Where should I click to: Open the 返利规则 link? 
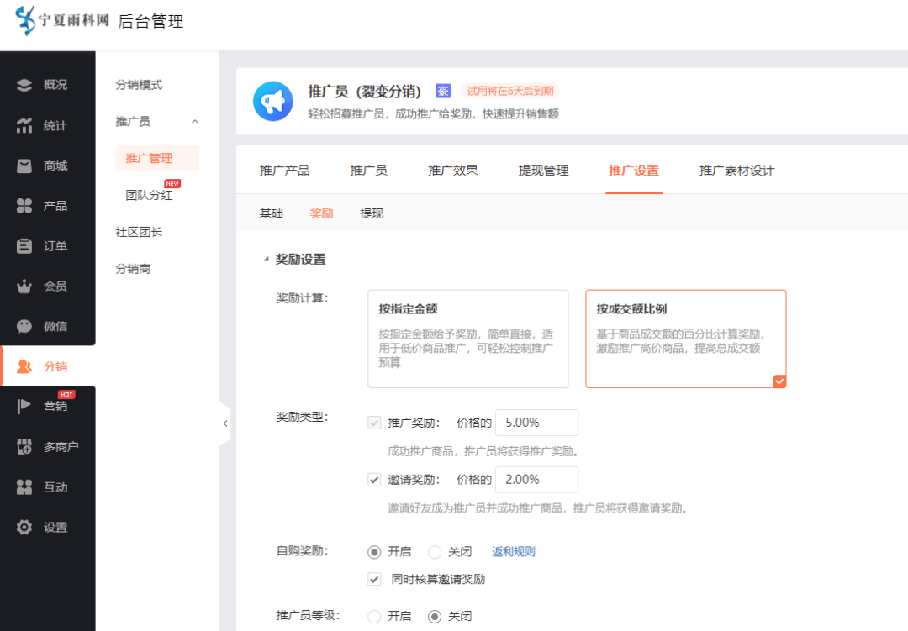point(514,552)
